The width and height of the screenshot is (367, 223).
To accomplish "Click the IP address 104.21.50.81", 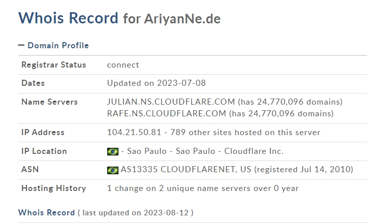I will pos(134,133).
